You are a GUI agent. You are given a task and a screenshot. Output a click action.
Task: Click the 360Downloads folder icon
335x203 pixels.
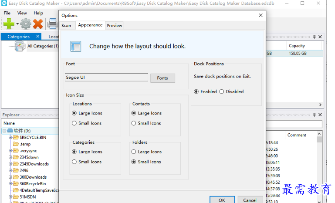coord(16,177)
